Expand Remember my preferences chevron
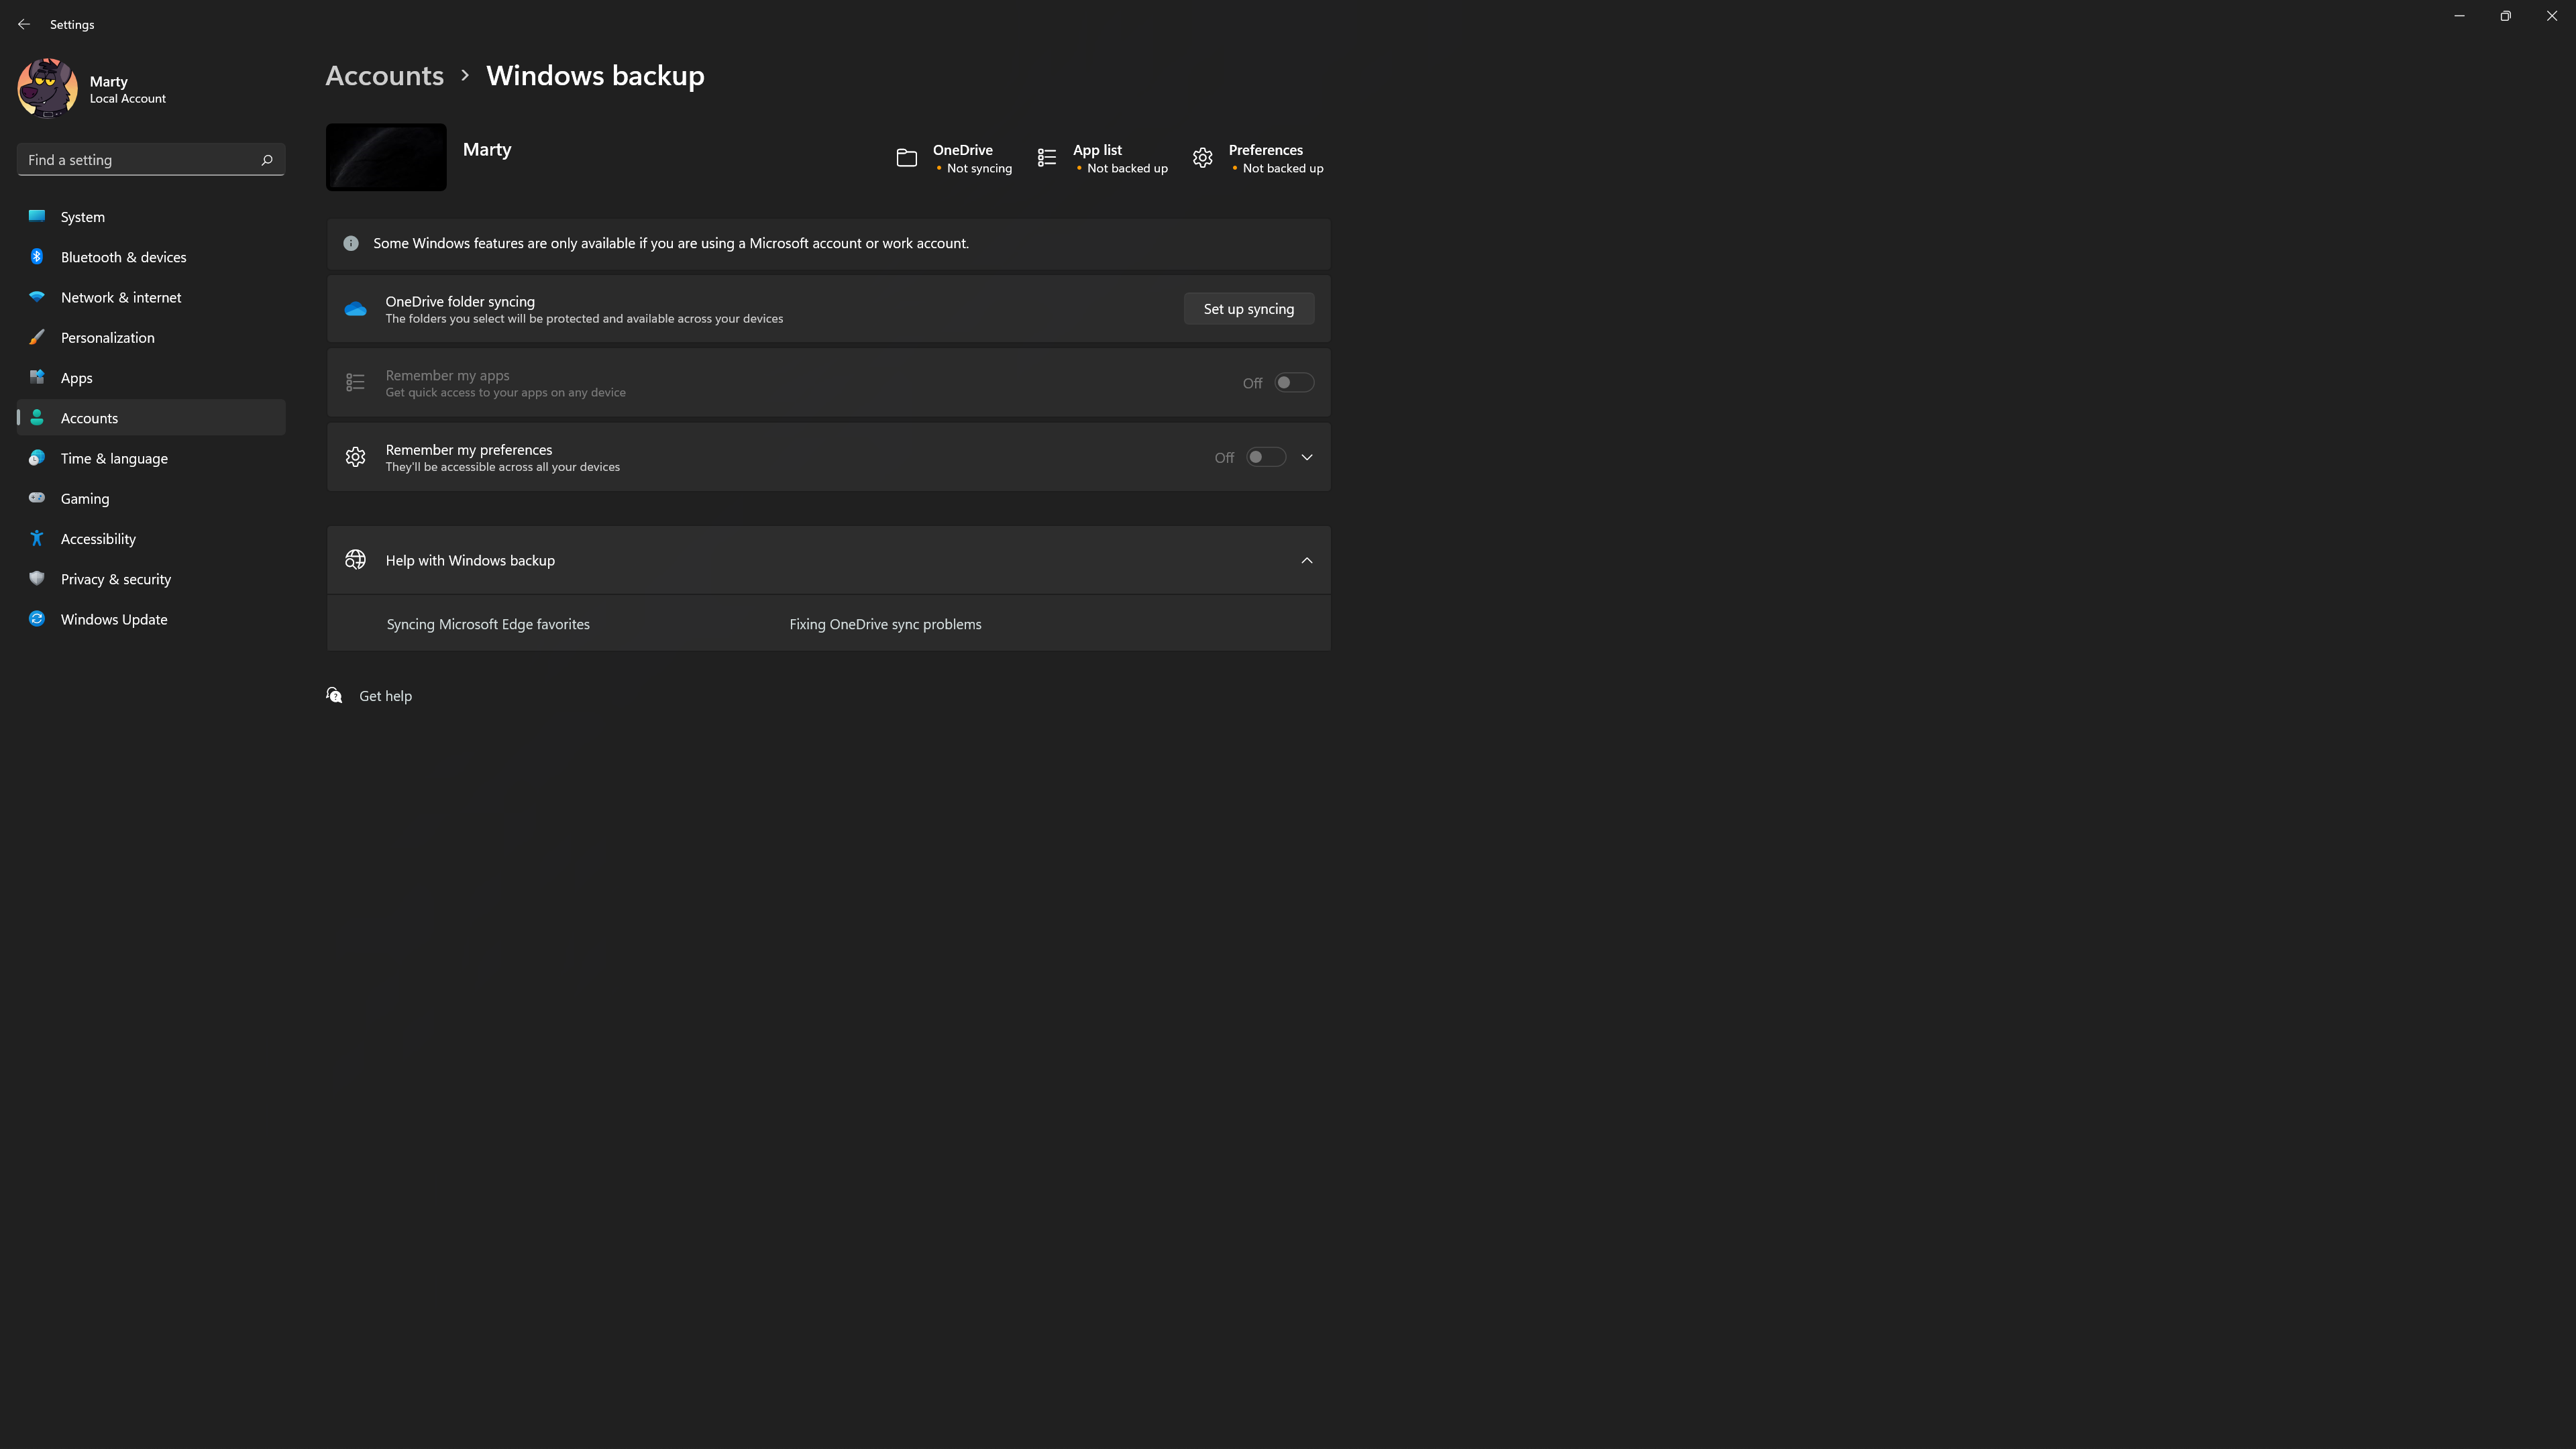The width and height of the screenshot is (2576, 1449). [1306, 457]
